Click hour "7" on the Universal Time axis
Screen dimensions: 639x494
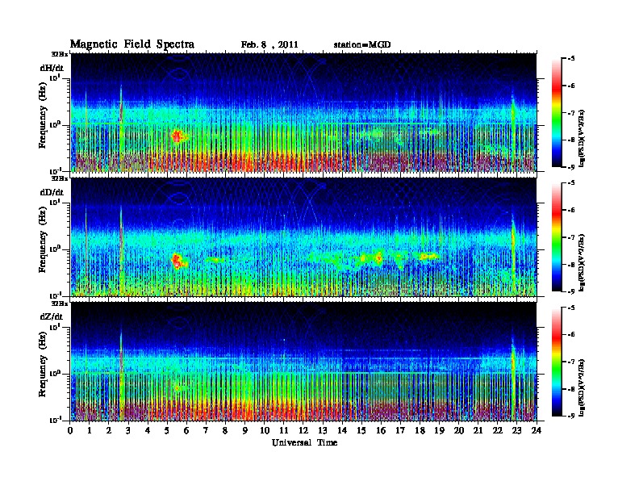(x=206, y=430)
